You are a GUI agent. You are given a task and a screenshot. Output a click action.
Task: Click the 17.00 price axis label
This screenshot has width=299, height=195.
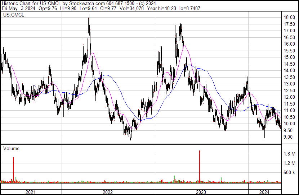(289, 31)
